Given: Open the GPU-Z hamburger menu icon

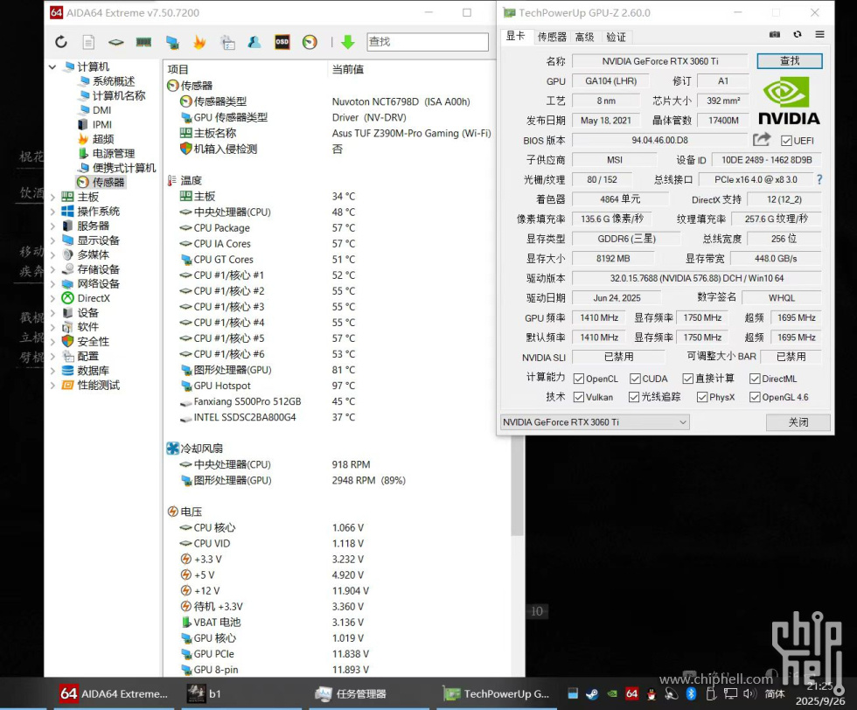Looking at the screenshot, I should [x=819, y=35].
